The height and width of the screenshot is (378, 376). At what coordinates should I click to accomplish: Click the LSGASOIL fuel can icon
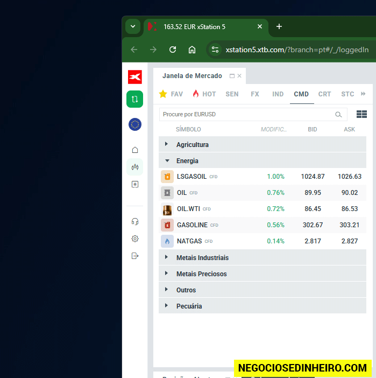coord(167,177)
